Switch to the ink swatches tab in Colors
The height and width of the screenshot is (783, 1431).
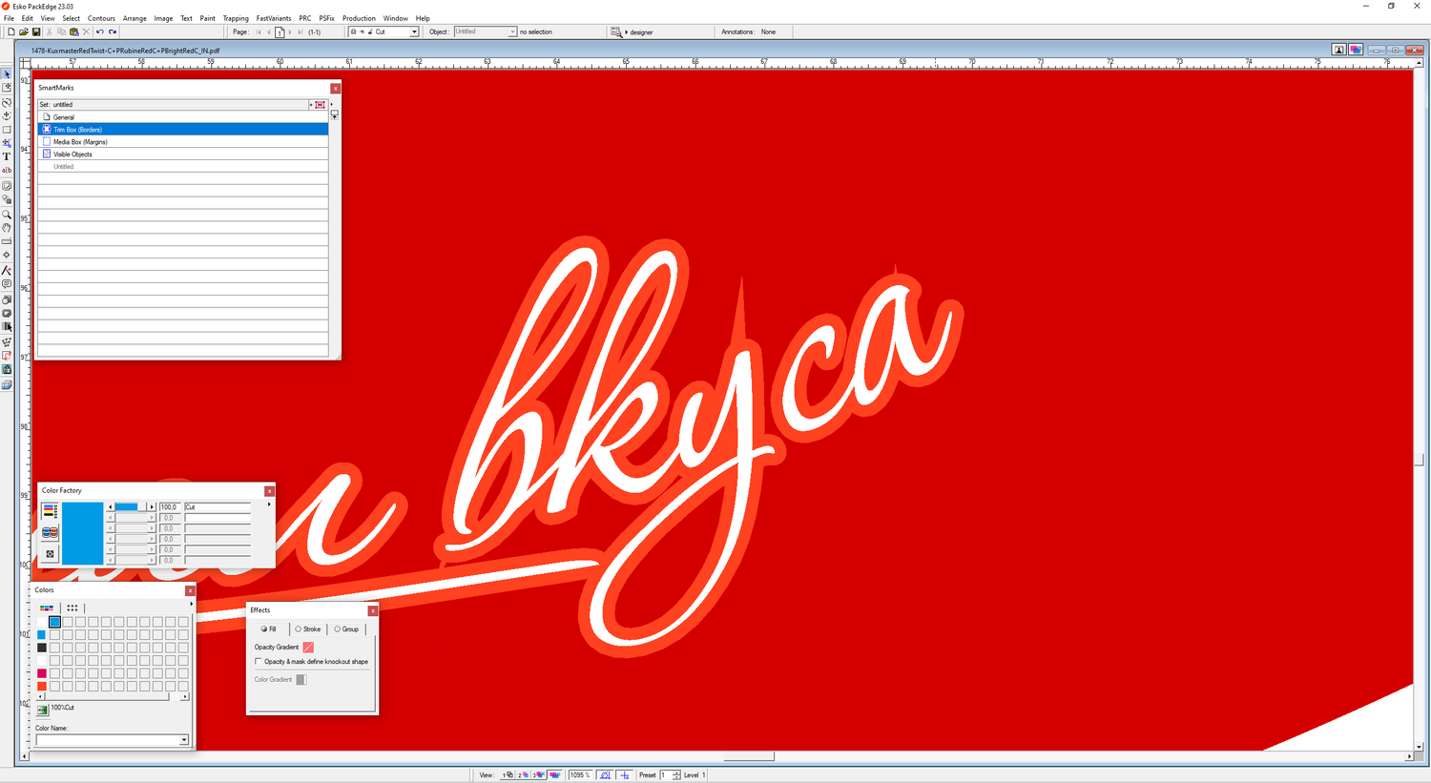[47, 608]
